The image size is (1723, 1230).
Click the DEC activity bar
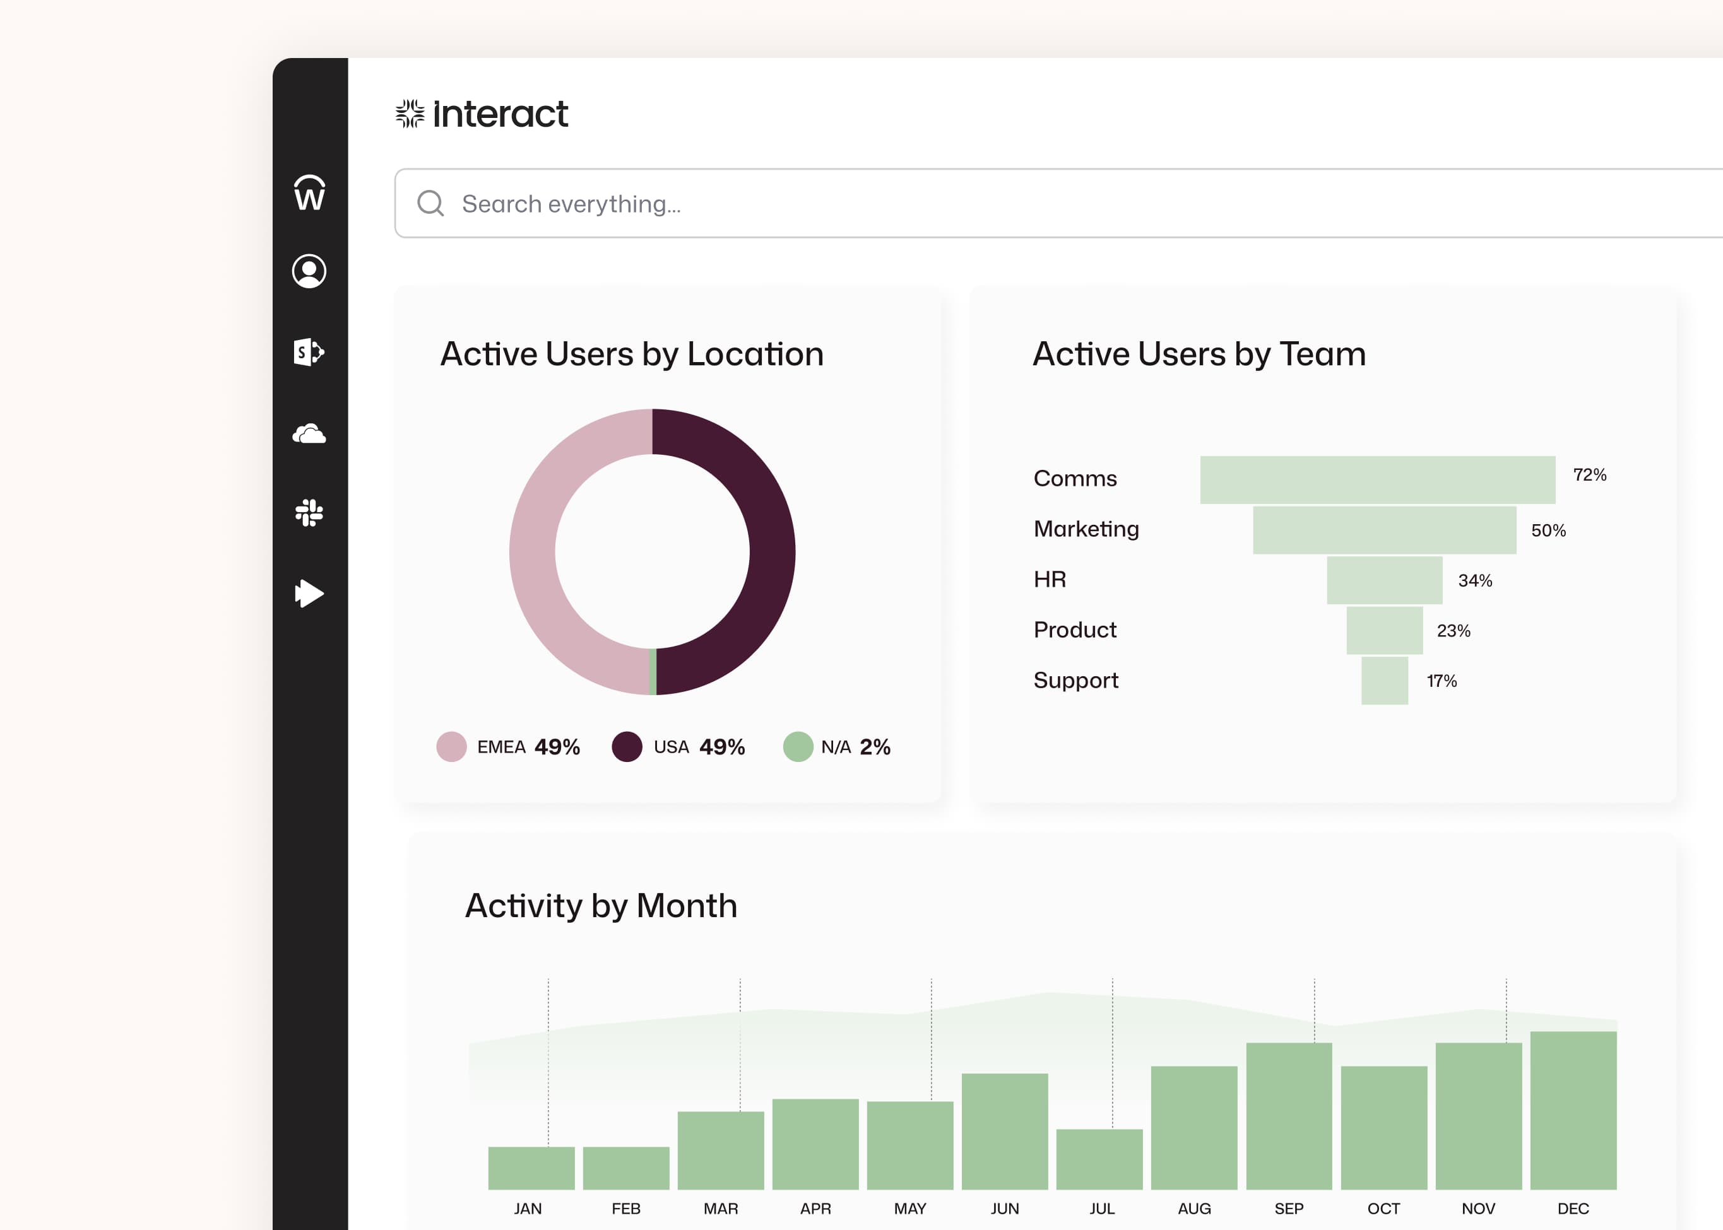click(x=1573, y=1110)
